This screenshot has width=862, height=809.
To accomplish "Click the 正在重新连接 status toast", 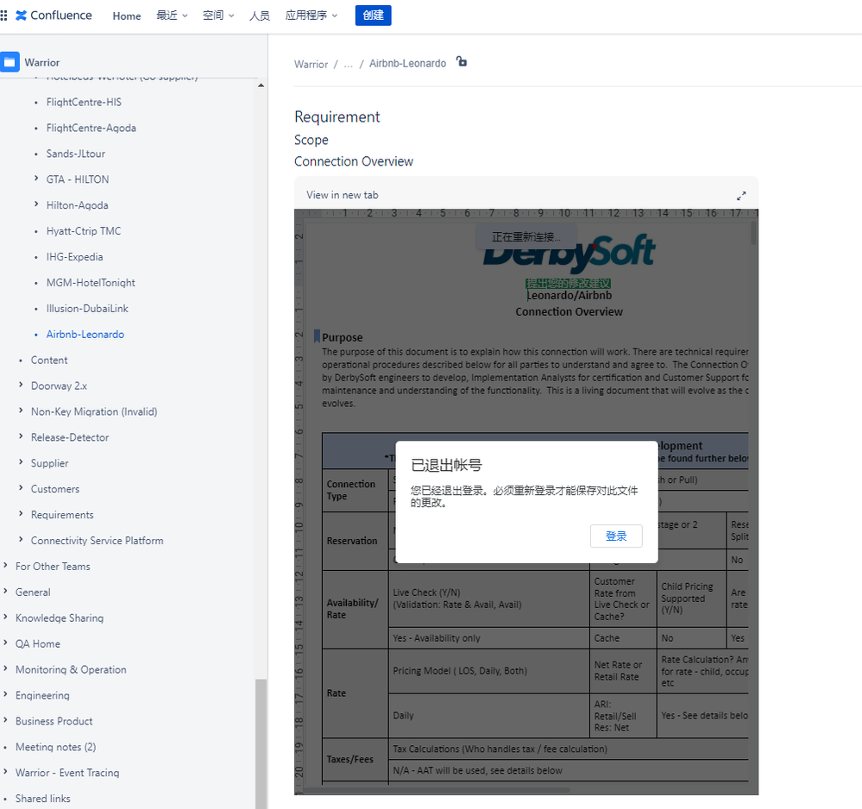I will 526,237.
